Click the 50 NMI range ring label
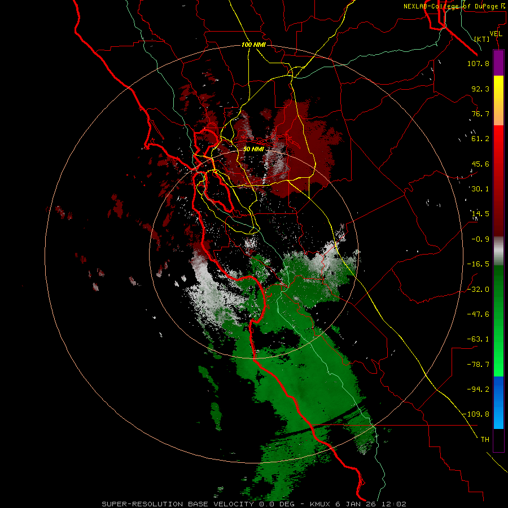Viewport: 508px width, 508px height. tap(253, 149)
